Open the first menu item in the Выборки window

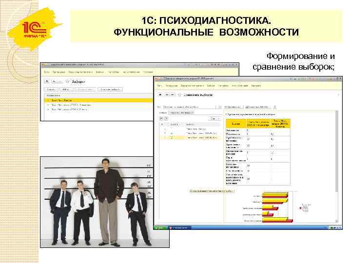pyautogui.click(x=46, y=72)
